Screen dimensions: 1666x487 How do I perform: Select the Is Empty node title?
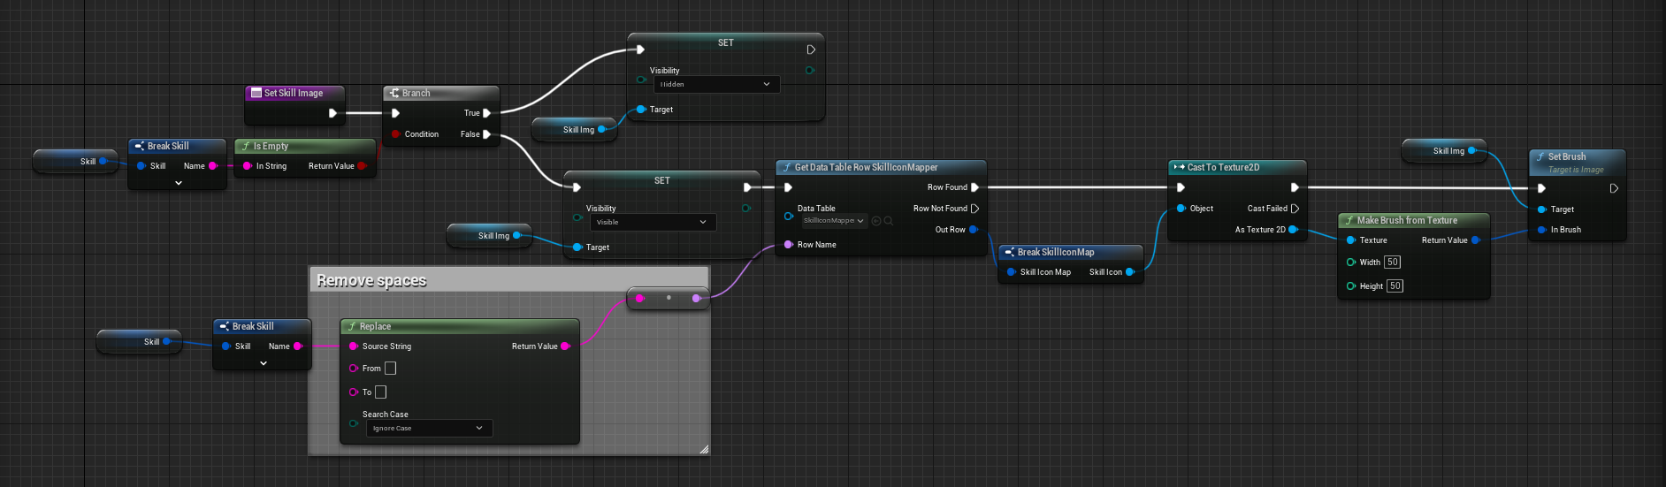271,146
